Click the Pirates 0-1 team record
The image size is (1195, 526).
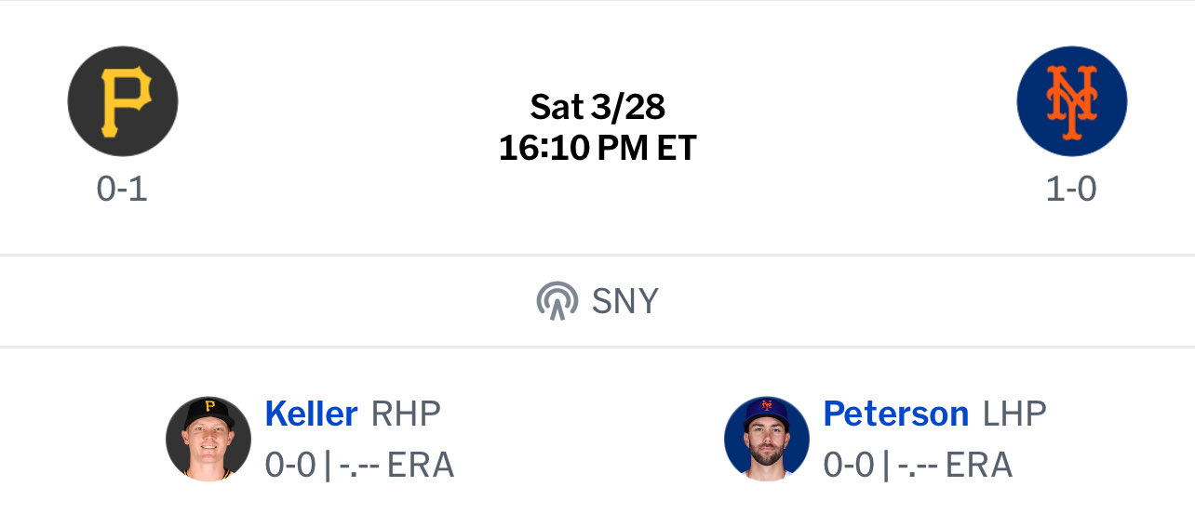pos(123,189)
